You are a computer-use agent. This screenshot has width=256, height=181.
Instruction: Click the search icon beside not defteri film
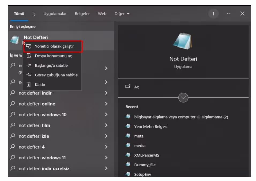click(x=12, y=125)
